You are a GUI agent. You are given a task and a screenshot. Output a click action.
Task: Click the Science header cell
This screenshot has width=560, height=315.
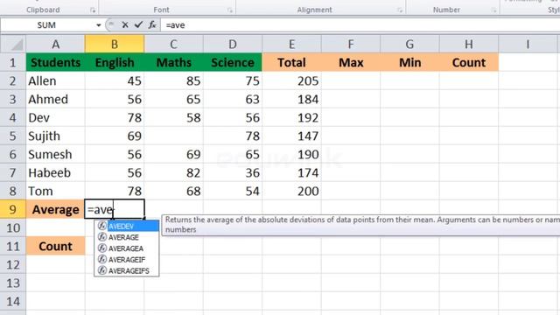233,62
